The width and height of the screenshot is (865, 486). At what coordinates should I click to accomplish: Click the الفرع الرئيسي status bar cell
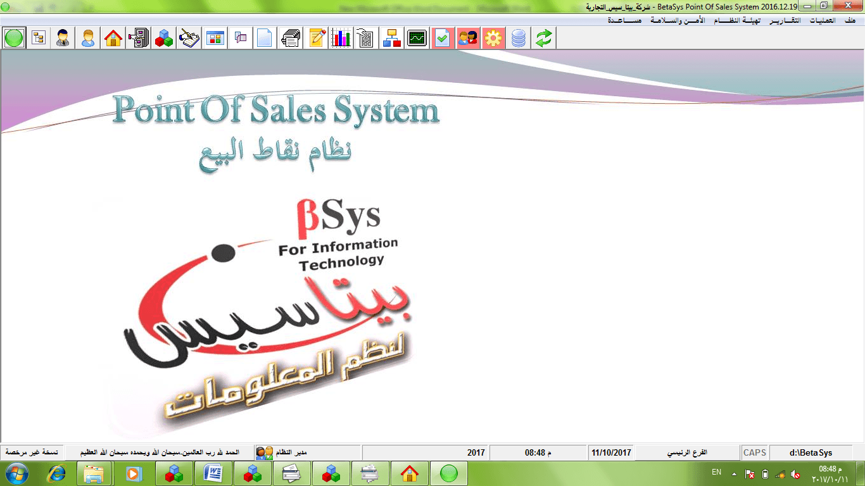click(x=688, y=452)
